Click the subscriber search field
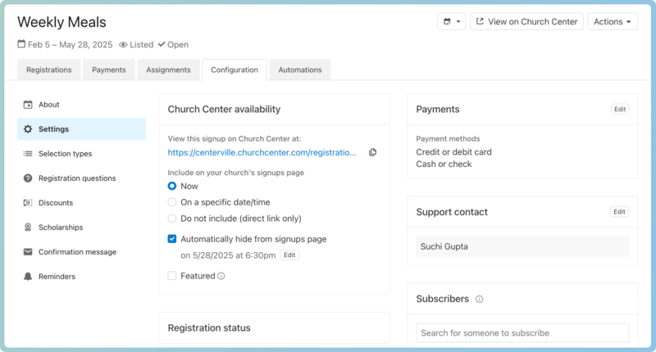Screen dimensions: 656x352 tap(522, 333)
